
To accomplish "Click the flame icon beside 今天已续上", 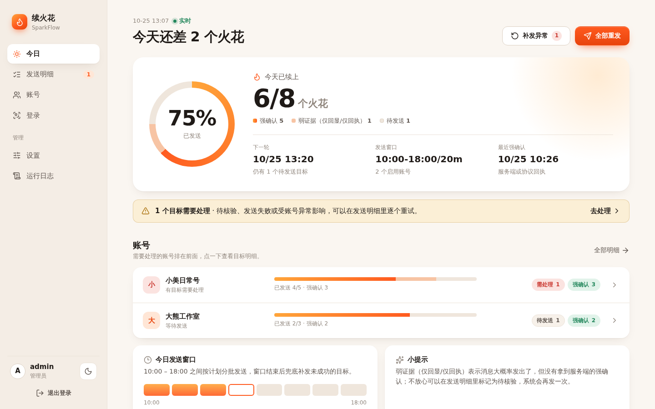I will coord(257,77).
